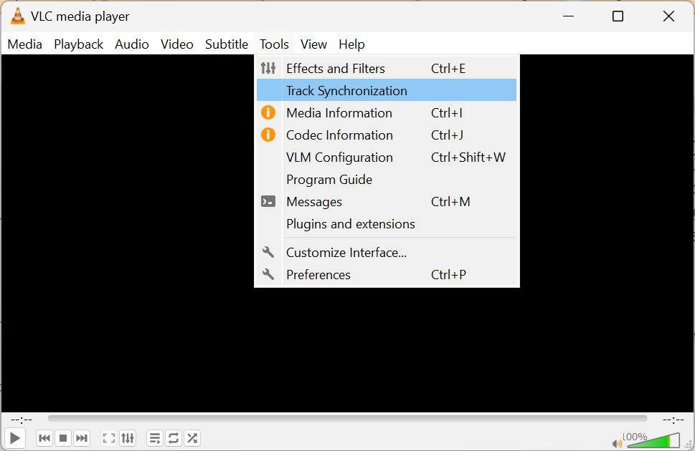Viewport: 695px width, 451px height.
Task: Select Track Synchronization from the Tools menu
Action: tap(346, 90)
